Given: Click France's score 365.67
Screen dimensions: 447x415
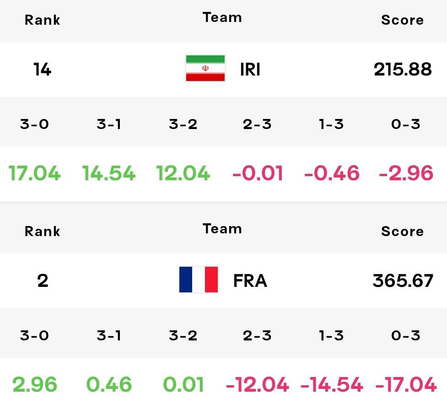Looking at the screenshot, I should (403, 281).
